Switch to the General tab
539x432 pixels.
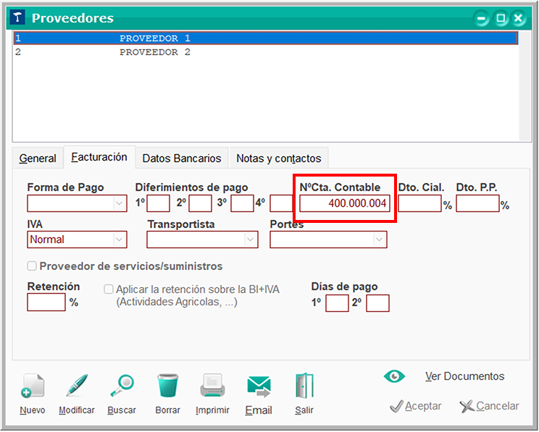tap(38, 158)
